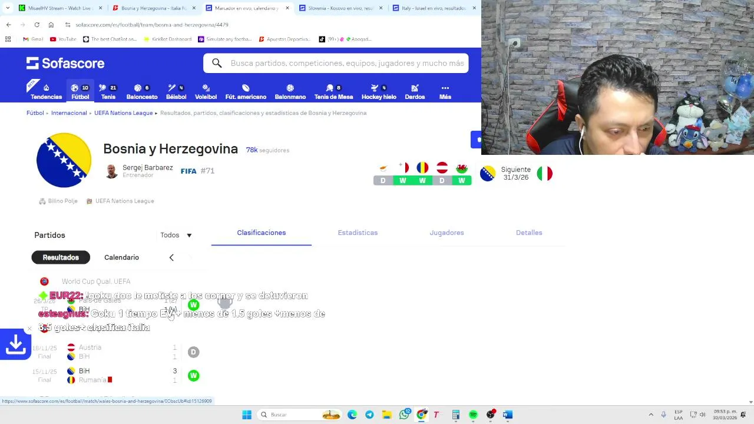Switch to the Jugadores tab
754x424 pixels.
point(447,233)
